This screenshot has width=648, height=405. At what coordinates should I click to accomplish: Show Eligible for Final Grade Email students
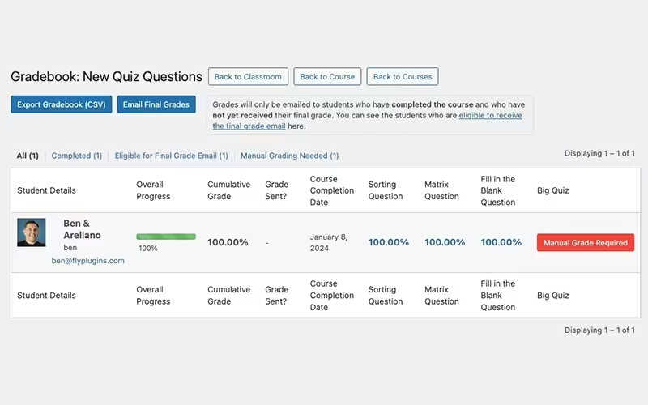(171, 156)
